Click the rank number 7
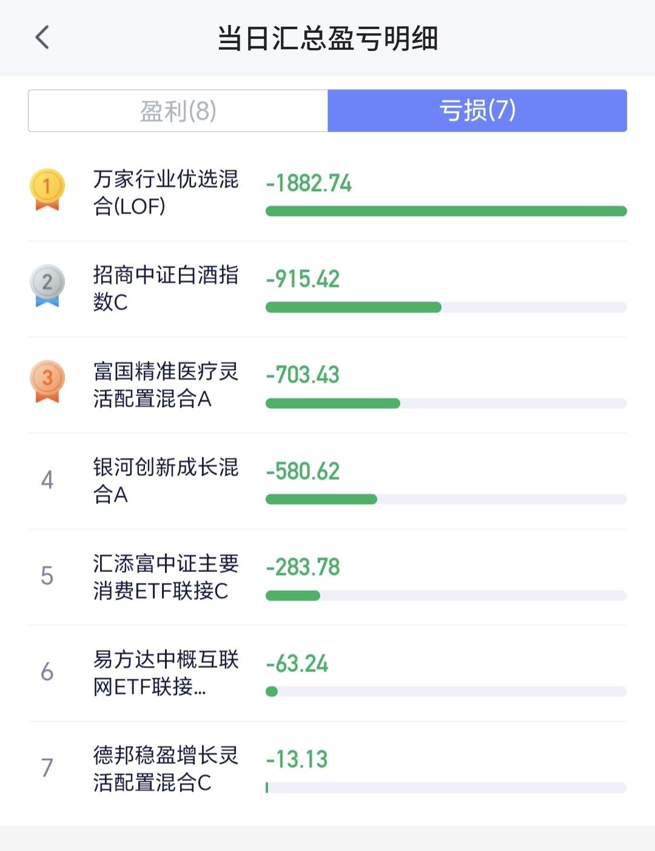This screenshot has width=655, height=851. [x=47, y=768]
